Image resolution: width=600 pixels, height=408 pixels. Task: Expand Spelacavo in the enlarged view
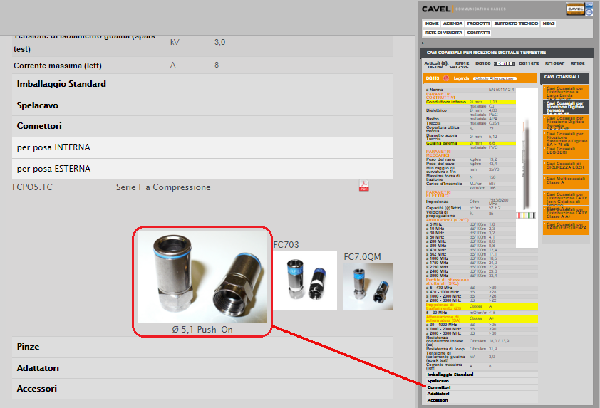pos(202,105)
